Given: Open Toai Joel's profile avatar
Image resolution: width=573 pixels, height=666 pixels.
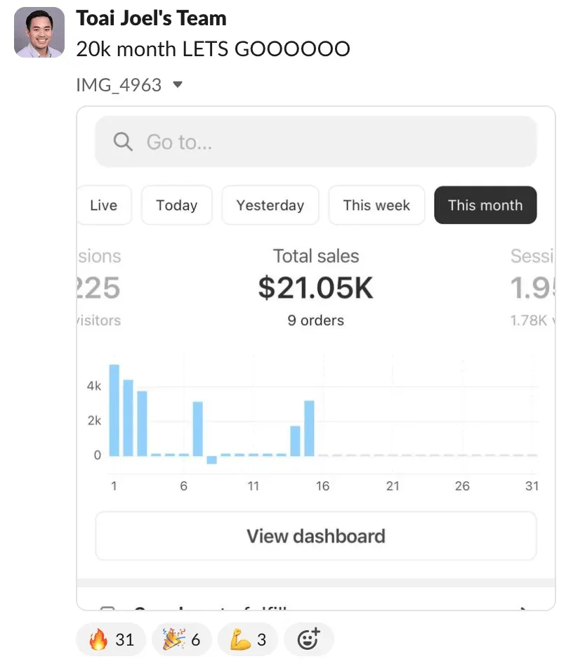Looking at the screenshot, I should [39, 32].
